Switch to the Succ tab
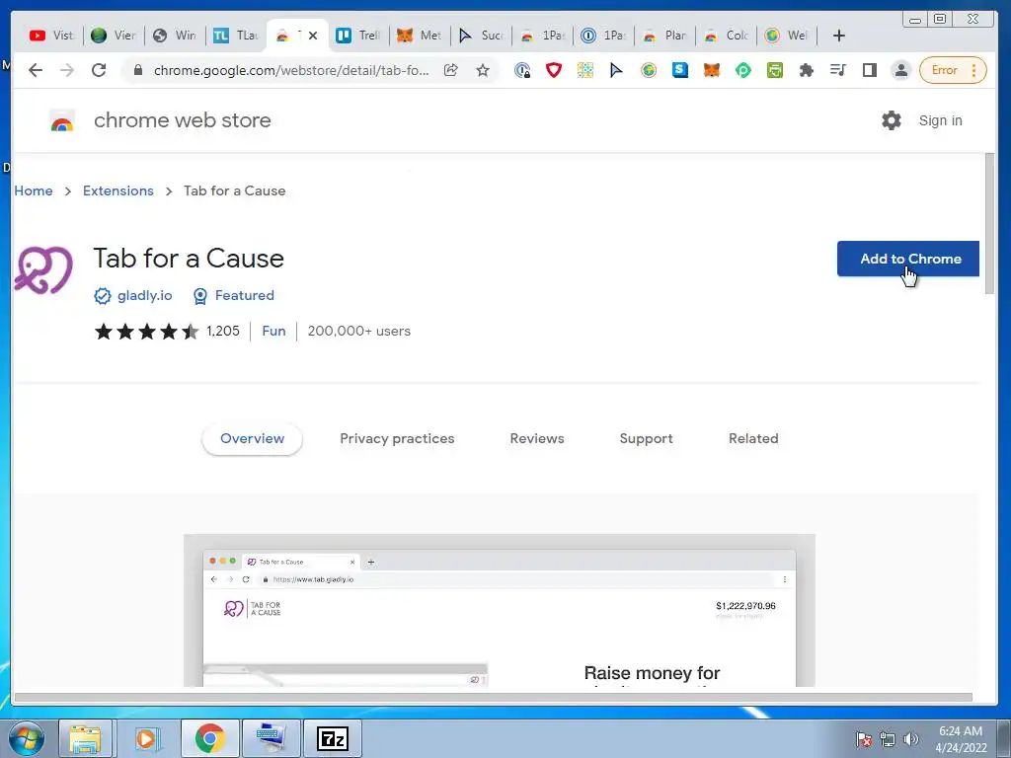The image size is (1011, 758). 481,36
